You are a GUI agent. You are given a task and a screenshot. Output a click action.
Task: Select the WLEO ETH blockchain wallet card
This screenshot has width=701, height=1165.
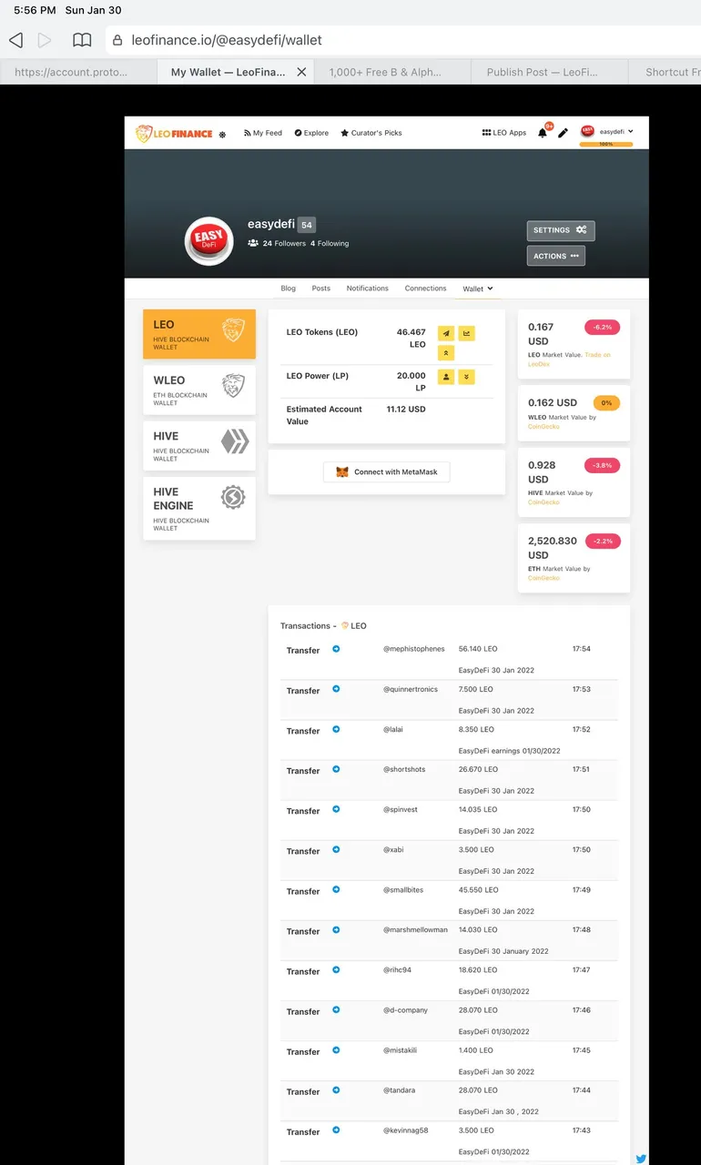tap(199, 390)
